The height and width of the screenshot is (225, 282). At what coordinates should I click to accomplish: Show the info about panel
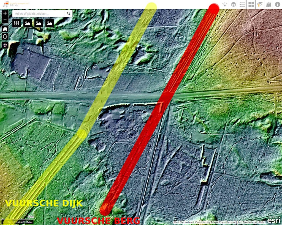277,4
